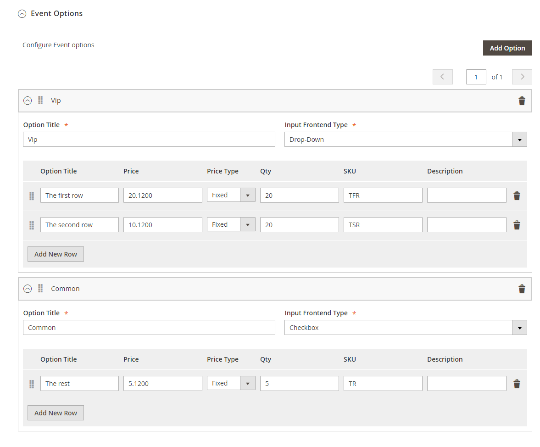Open the Common Input Frontend Type dropdown
Screen dimensions: 540x447
[x=406, y=328]
